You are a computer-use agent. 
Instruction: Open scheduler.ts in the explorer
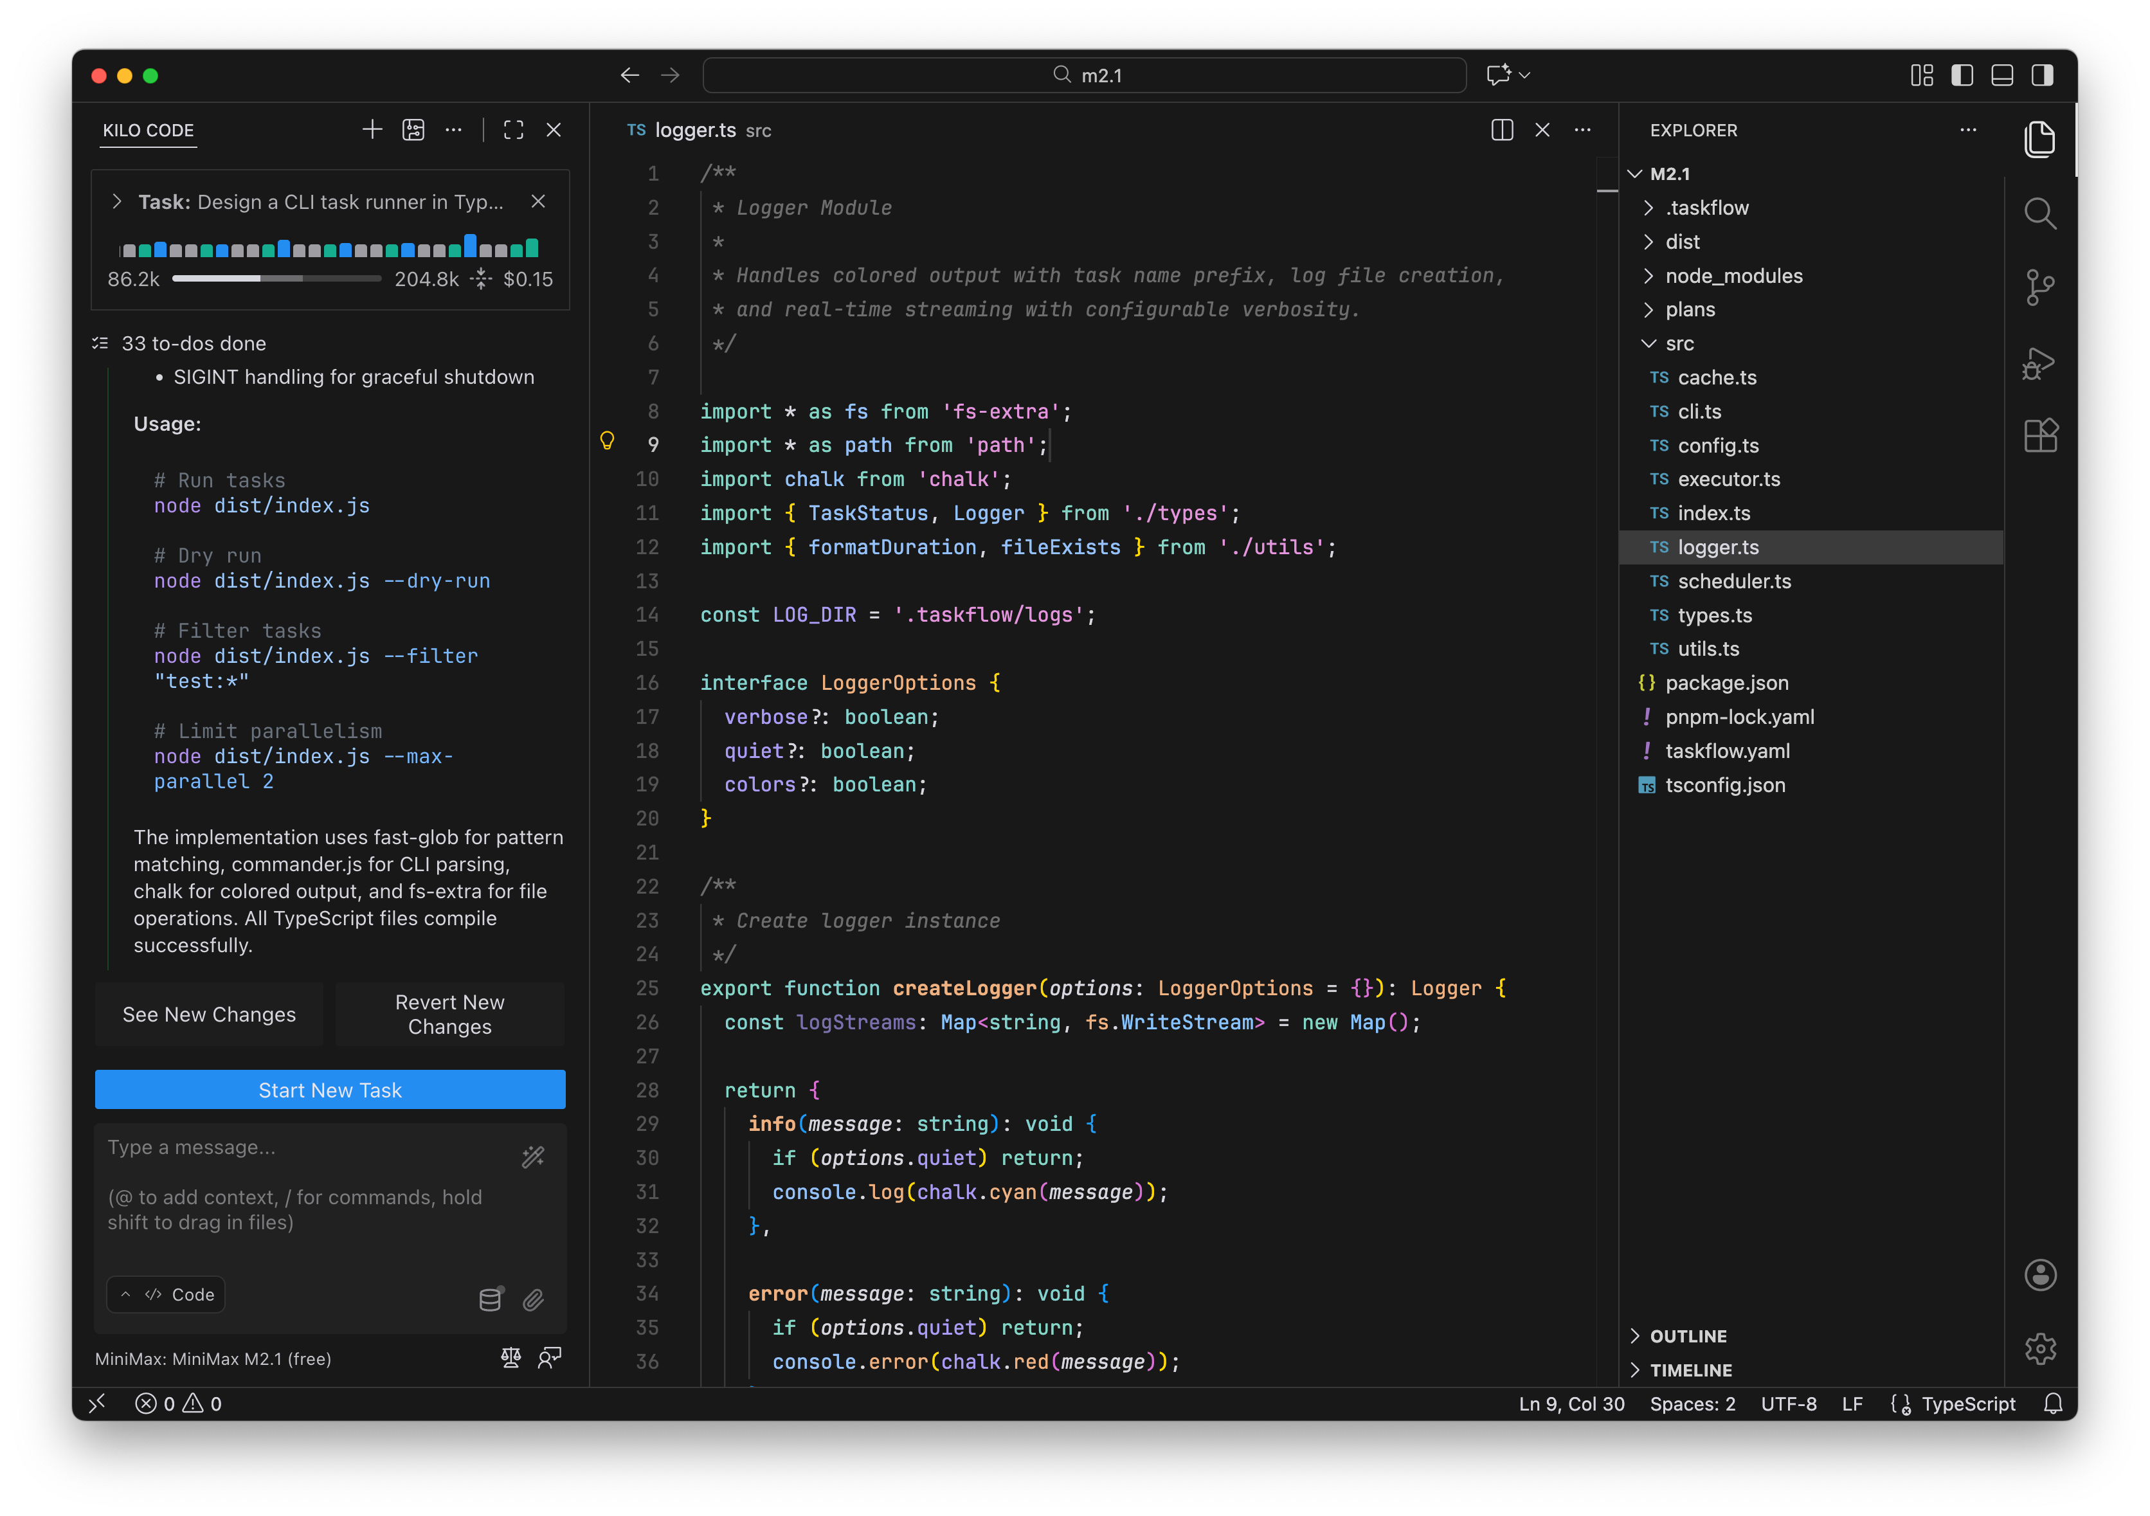(x=1733, y=581)
